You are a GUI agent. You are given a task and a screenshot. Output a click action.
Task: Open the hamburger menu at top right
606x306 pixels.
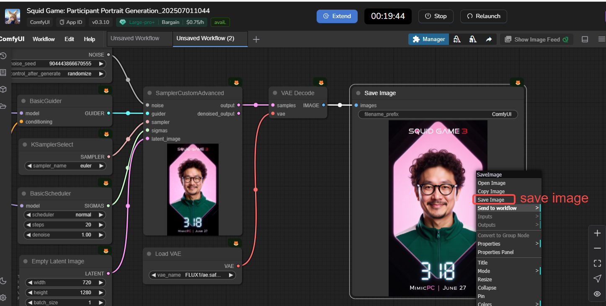point(602,39)
